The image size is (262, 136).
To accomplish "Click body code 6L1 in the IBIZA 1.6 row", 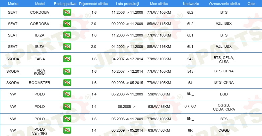I will click(x=190, y=35).
